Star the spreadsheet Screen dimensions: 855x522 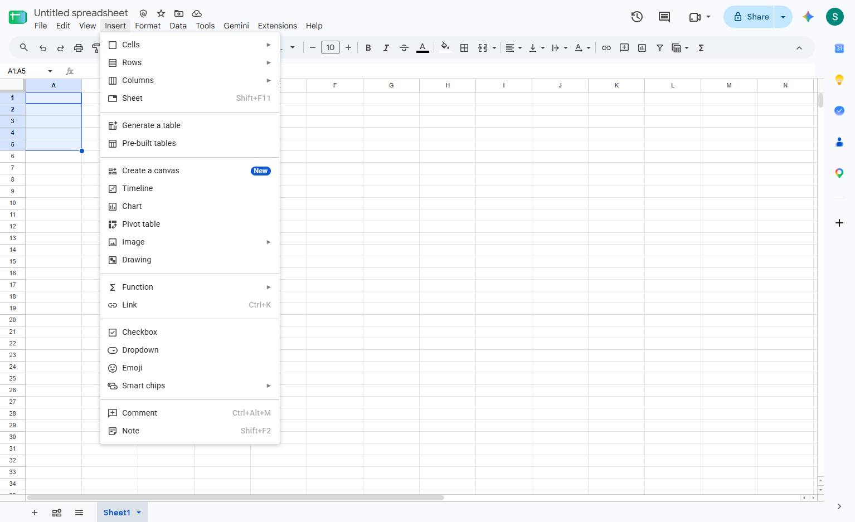tap(161, 13)
